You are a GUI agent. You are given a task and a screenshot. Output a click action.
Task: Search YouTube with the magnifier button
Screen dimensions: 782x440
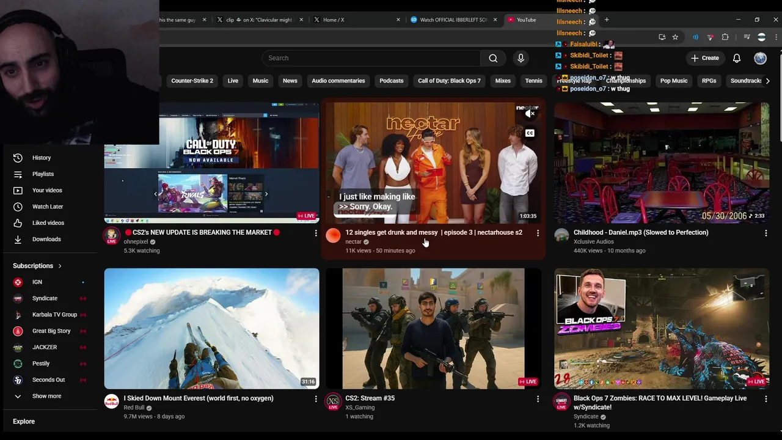tap(493, 58)
